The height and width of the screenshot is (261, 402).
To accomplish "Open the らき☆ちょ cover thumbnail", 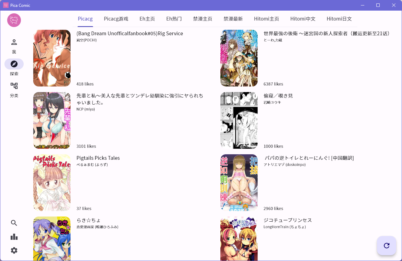I will [x=52, y=239].
